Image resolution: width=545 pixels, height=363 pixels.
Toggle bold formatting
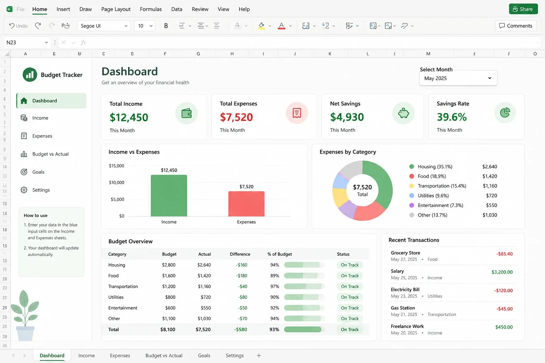coord(166,26)
